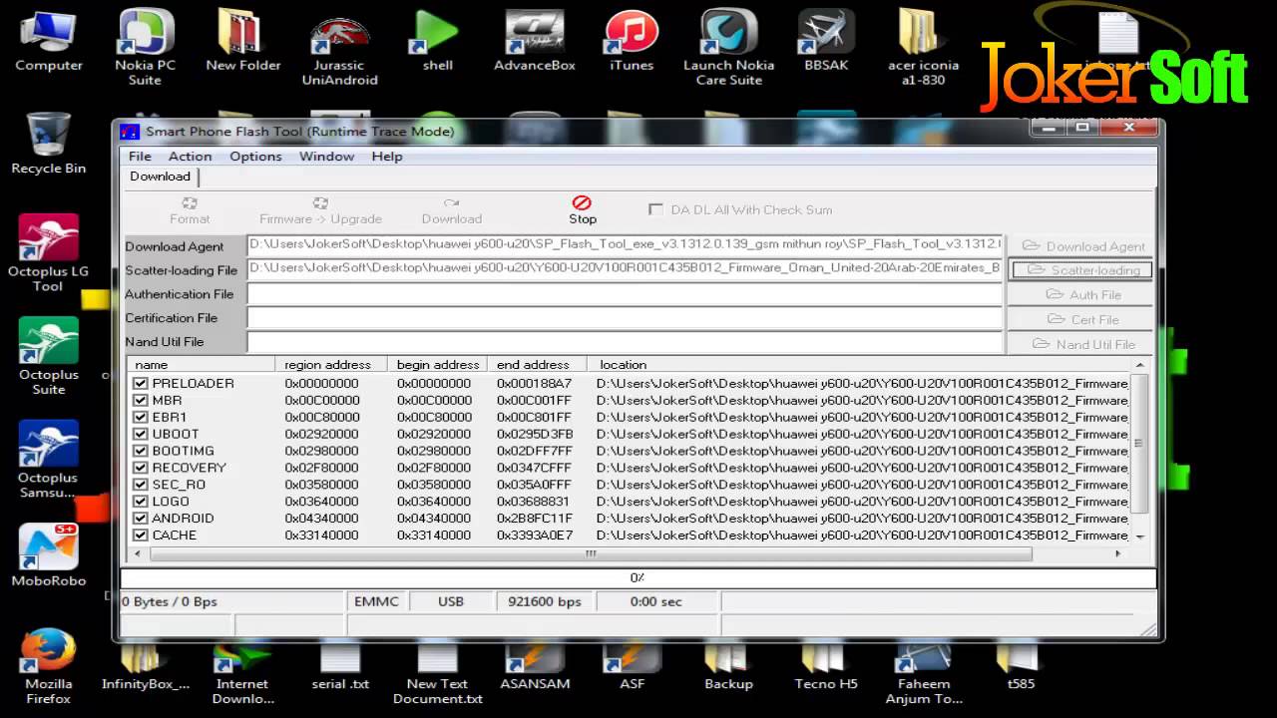Click the Cert File button
The height and width of the screenshot is (718, 1277).
[x=1081, y=319]
